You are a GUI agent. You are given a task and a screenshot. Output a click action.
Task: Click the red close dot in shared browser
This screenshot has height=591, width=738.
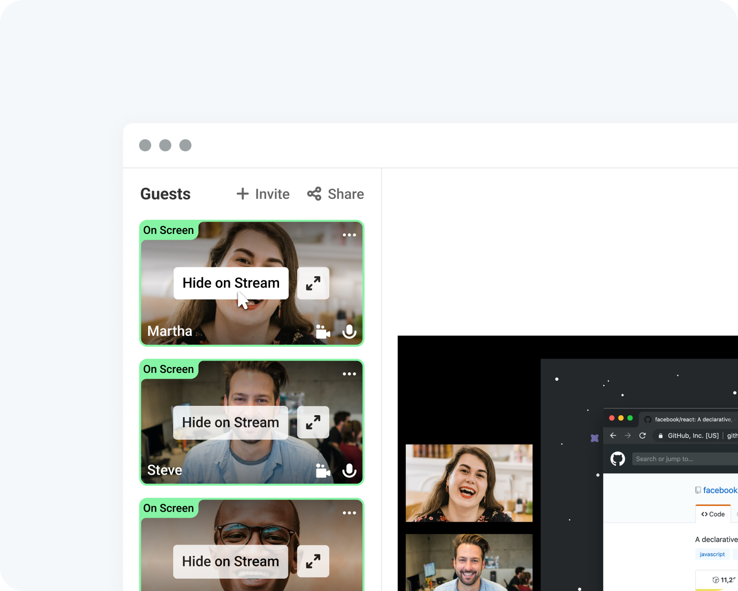click(x=612, y=418)
